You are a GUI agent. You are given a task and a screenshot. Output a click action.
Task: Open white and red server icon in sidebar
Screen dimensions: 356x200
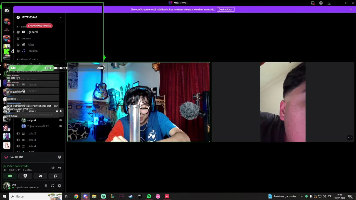click(x=7, y=145)
